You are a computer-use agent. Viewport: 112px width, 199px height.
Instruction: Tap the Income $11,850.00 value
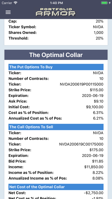[x=94, y=167]
